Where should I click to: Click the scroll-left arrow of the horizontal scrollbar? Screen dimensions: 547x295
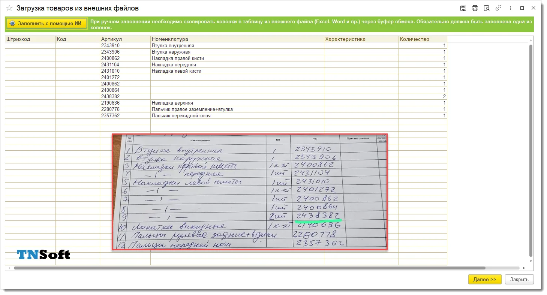(x=9, y=268)
